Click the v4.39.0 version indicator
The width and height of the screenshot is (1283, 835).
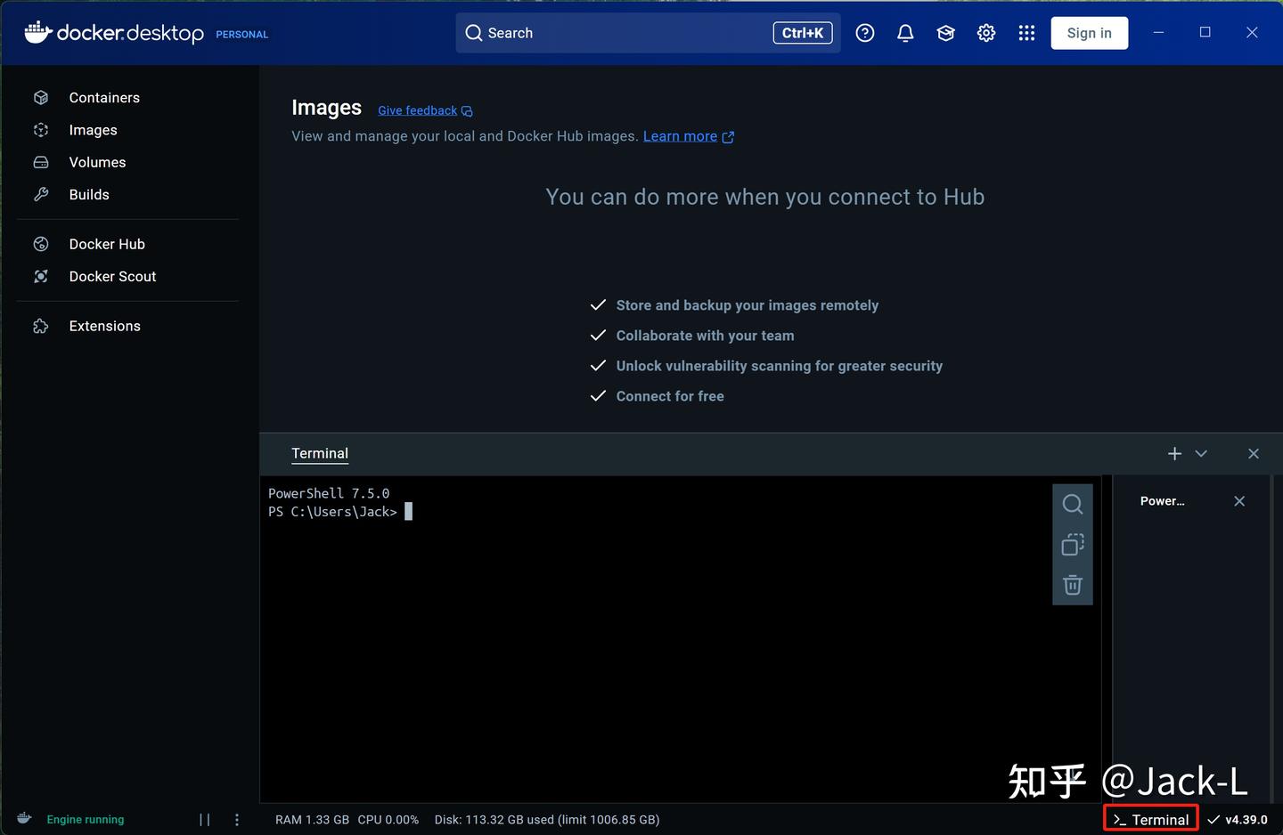coord(1238,820)
